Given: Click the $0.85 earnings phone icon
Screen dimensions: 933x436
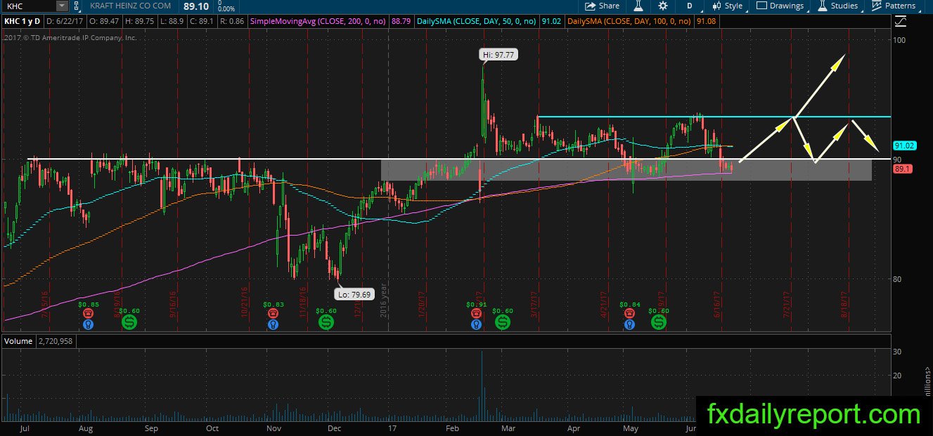Looking at the screenshot, I should click(89, 313).
